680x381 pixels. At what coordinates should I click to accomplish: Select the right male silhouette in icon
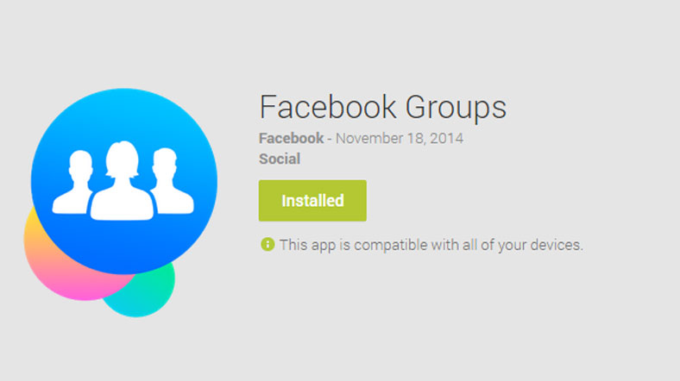[x=172, y=181]
